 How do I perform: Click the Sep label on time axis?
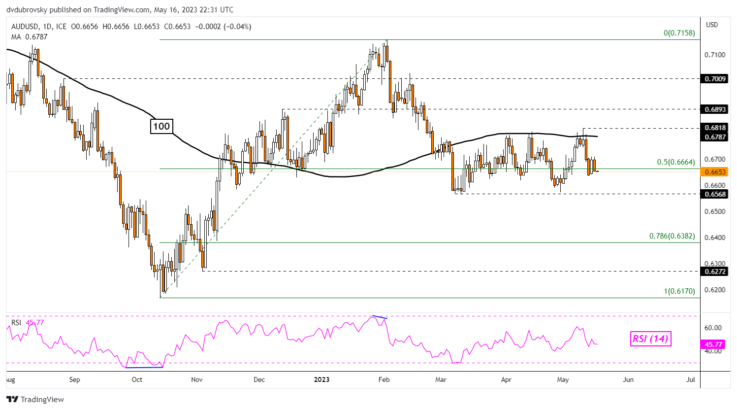pos(74,379)
